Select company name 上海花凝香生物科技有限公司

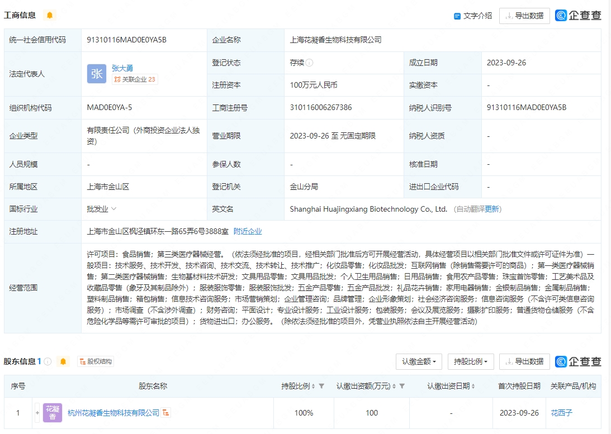335,40
